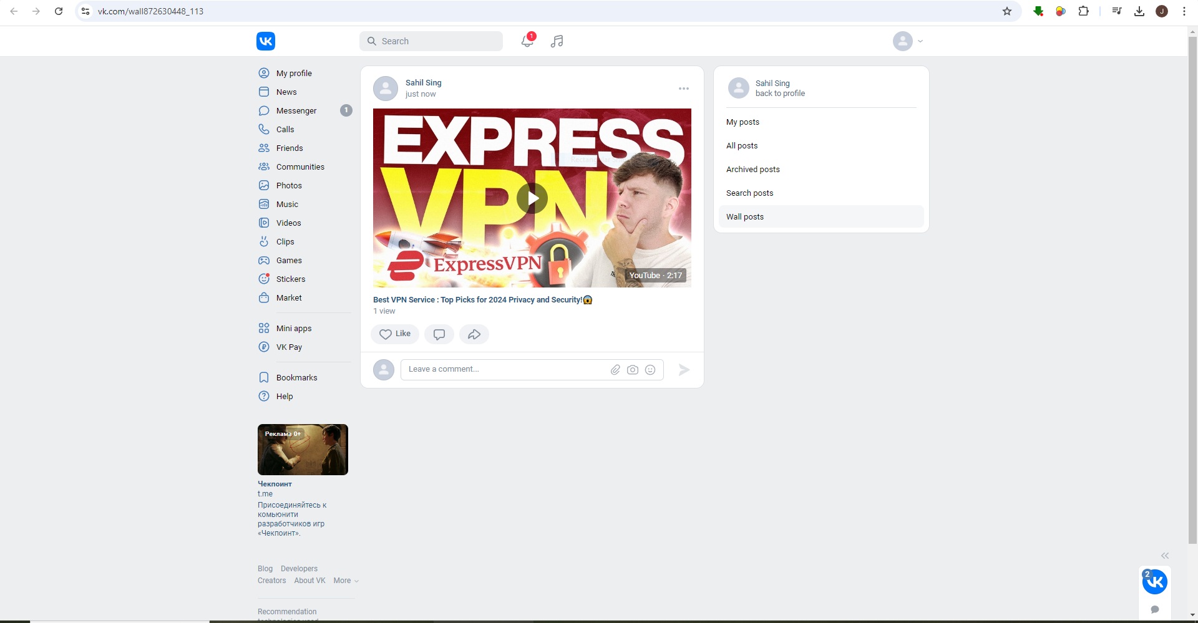Click the Bookmarks icon in sidebar
The width and height of the screenshot is (1198, 623).
264,377
